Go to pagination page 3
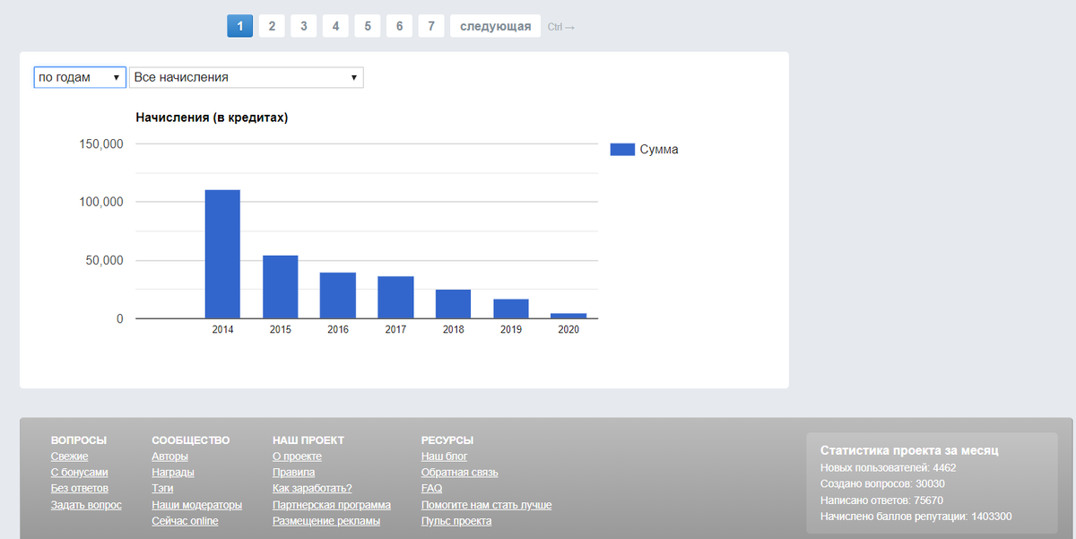1076x539 pixels. (303, 26)
